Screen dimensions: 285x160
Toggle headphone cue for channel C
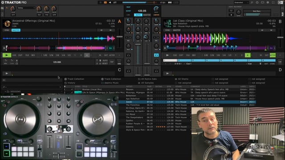(129, 71)
